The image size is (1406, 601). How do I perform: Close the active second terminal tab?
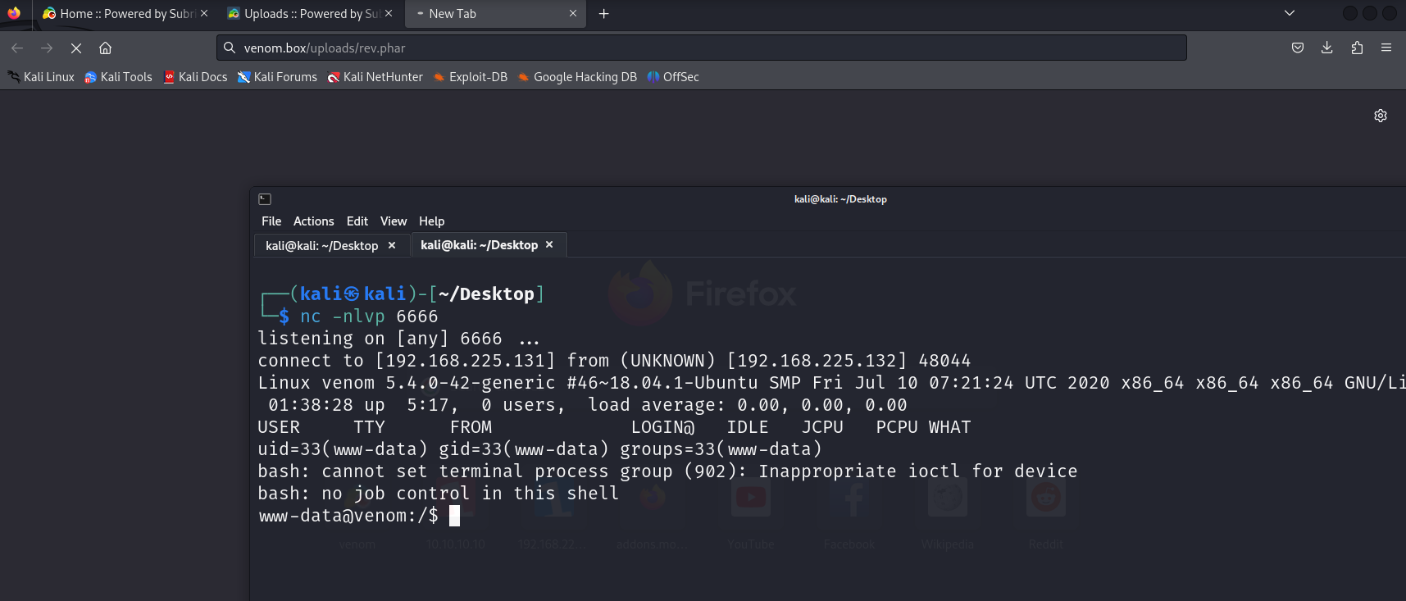[549, 244]
